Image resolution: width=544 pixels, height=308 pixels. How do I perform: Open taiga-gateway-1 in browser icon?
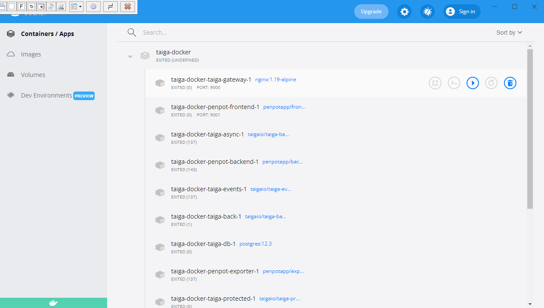(x=435, y=83)
